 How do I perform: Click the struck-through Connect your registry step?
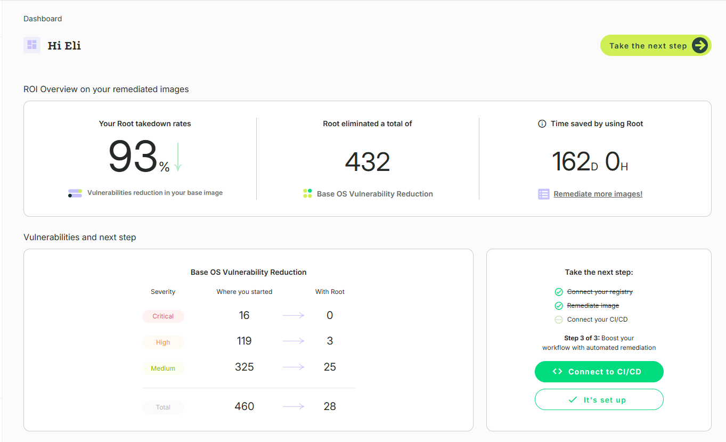click(x=600, y=292)
